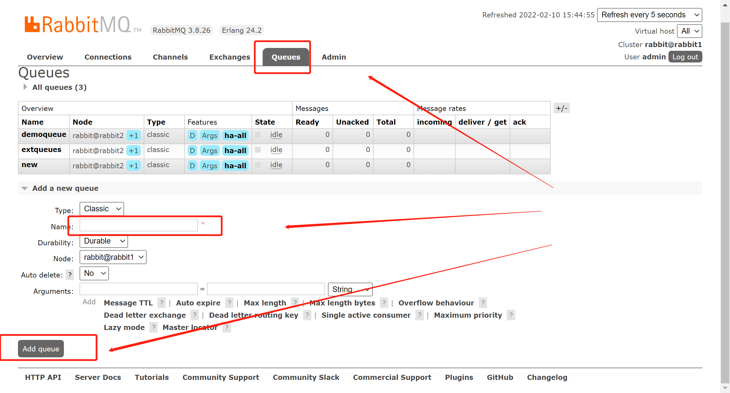Click the +1 badge on the demoqueue row
Image resolution: width=730 pixels, height=393 pixels.
click(133, 135)
